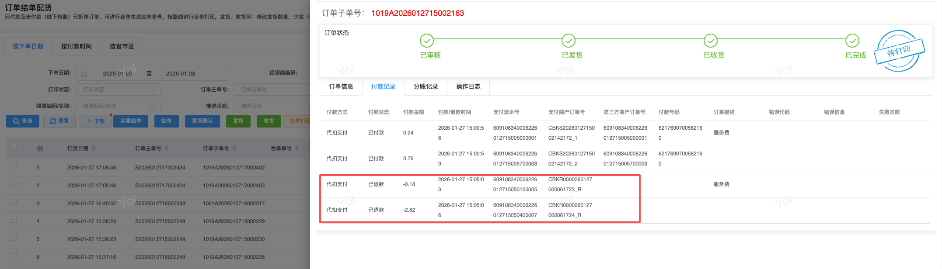
Task: Click the 失败次数 column header
Action: (x=889, y=112)
